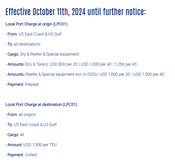This screenshot has height=163, width=175.
Task: Click the 'From: all origins' line
Action: 21,115
